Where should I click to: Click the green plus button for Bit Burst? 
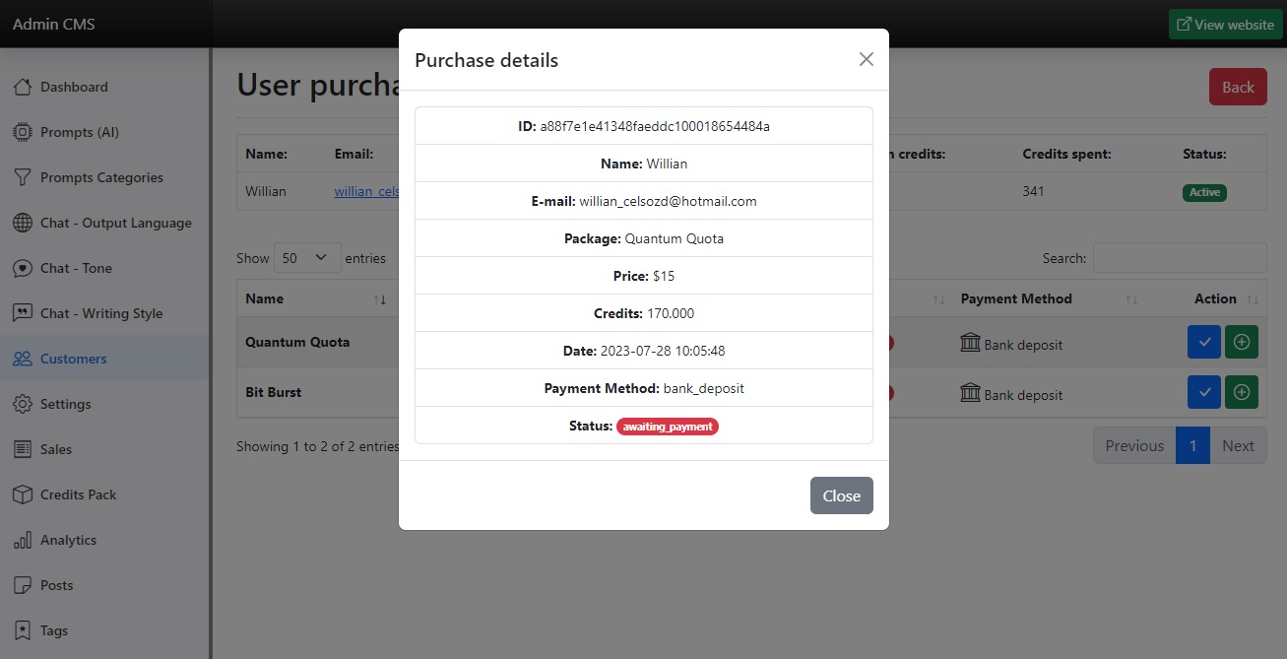1241,392
